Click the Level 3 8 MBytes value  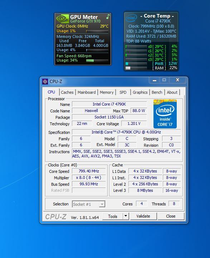[x=145, y=190]
